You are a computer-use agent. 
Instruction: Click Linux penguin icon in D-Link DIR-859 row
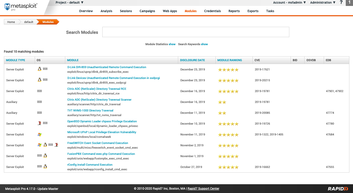[39, 69]
